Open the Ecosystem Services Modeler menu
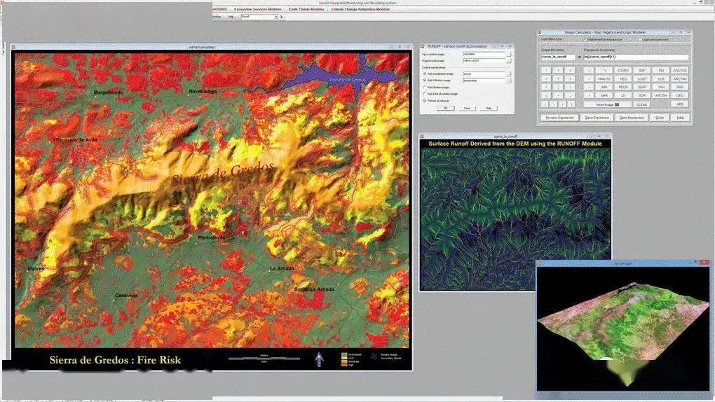Screen dimensions: 715x402 (258, 9)
